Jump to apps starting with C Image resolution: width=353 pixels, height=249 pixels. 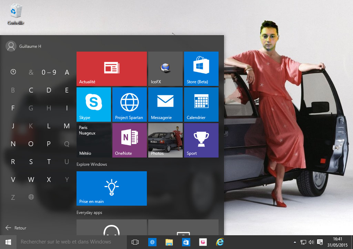[31, 90]
